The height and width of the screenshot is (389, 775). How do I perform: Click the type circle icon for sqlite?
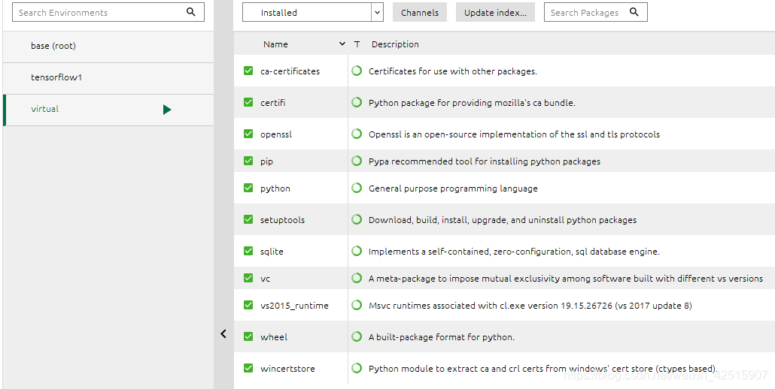click(357, 251)
